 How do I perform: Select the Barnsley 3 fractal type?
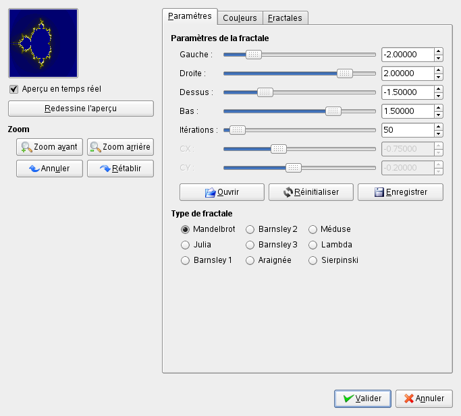[250, 245]
